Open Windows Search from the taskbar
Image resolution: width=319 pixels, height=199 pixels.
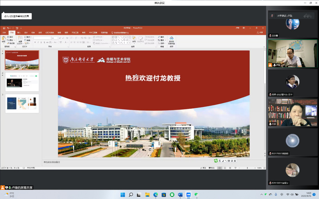[x=131, y=195]
